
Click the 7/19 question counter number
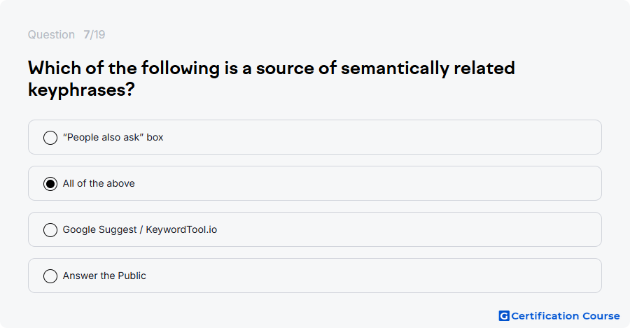coord(94,34)
